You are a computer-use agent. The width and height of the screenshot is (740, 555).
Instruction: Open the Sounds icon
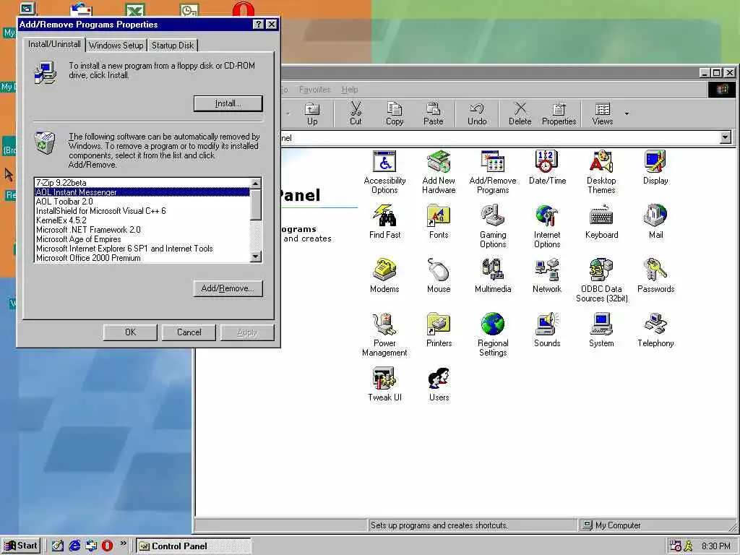pyautogui.click(x=547, y=330)
